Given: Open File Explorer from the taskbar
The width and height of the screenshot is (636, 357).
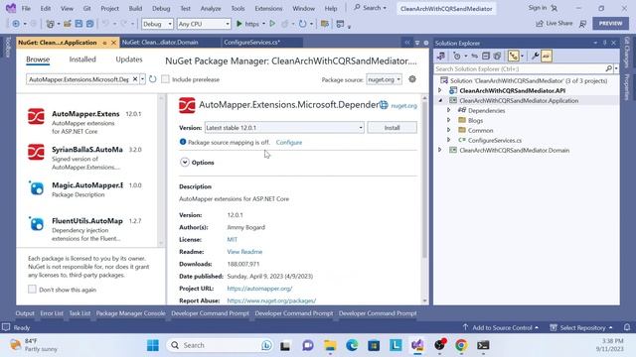Looking at the screenshot, I should pyautogui.click(x=330, y=345).
